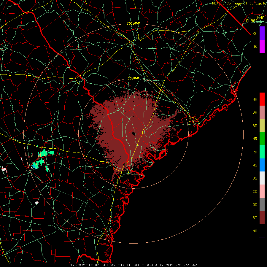The image size is (267, 267).
Task: Click the RF legend label
Action: (255, 33)
